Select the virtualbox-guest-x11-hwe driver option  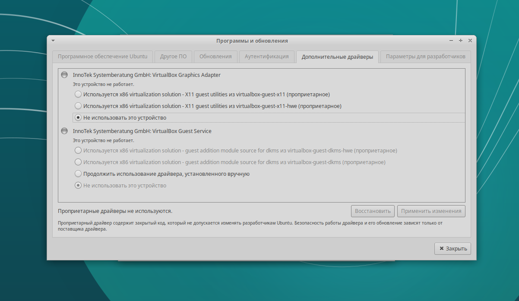208,106
